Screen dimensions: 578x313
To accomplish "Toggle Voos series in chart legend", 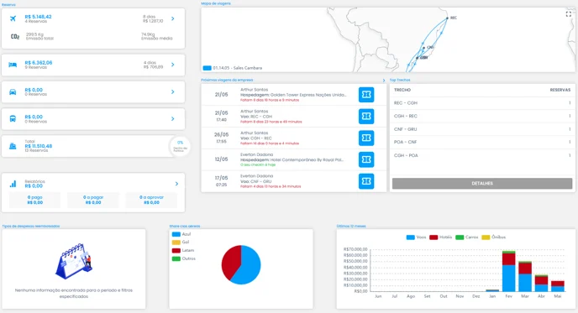I will point(416,237).
